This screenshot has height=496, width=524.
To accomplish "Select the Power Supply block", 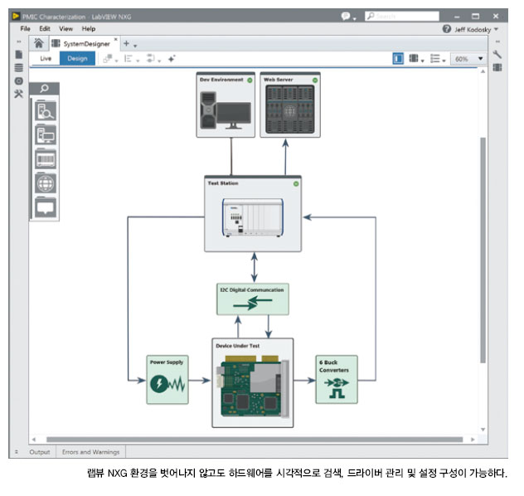I will (x=167, y=379).
